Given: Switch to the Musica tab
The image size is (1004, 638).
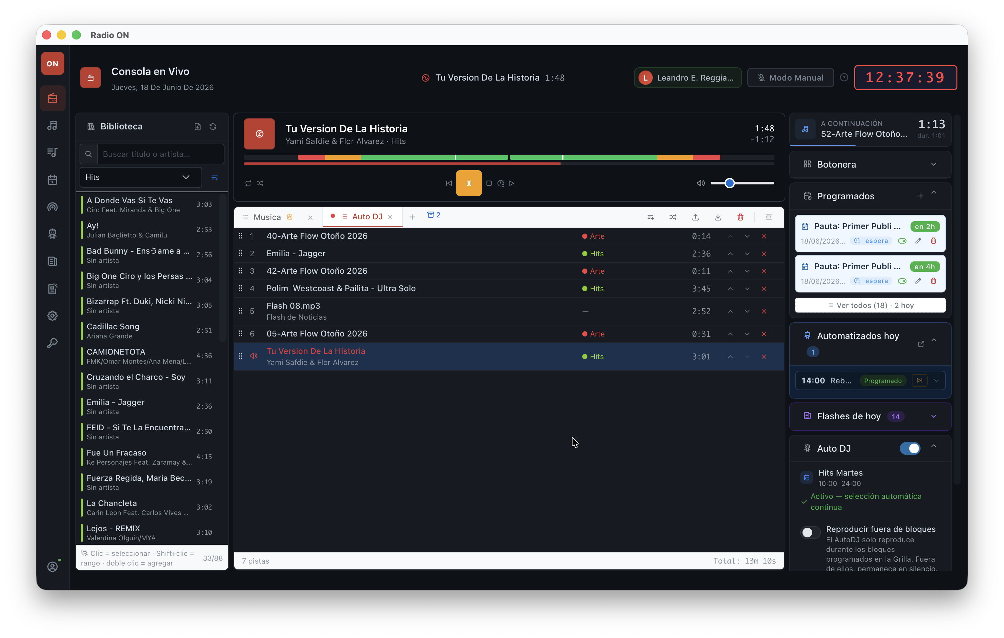Looking at the screenshot, I should (x=267, y=217).
